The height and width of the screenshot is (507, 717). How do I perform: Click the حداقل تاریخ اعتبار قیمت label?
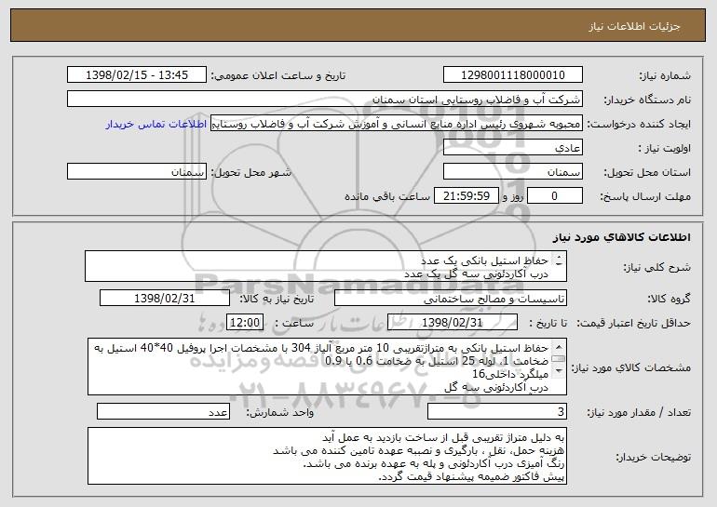point(633,323)
